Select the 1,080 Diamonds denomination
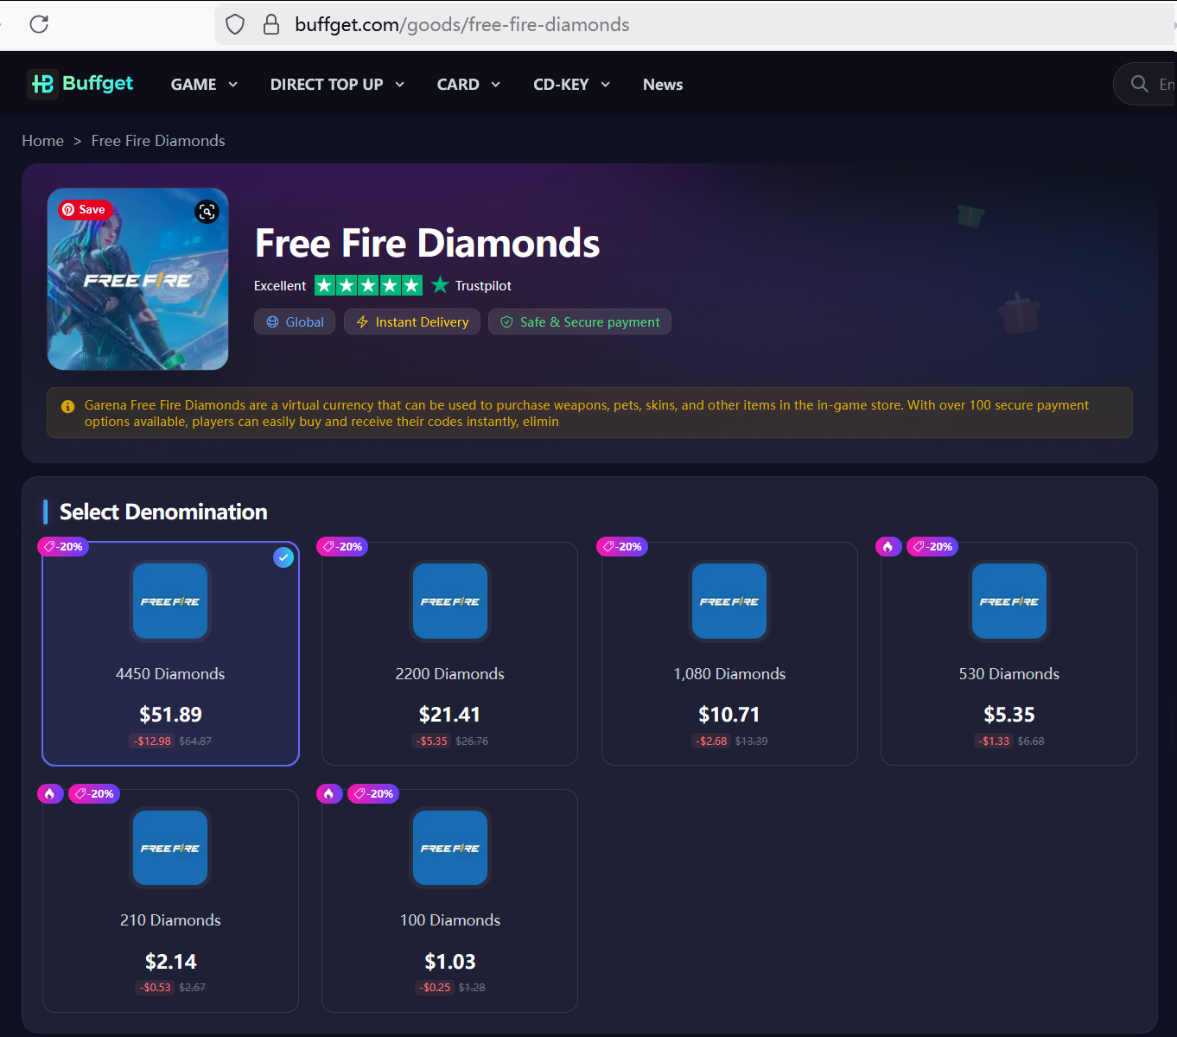This screenshot has height=1037, width=1177. [x=729, y=653]
